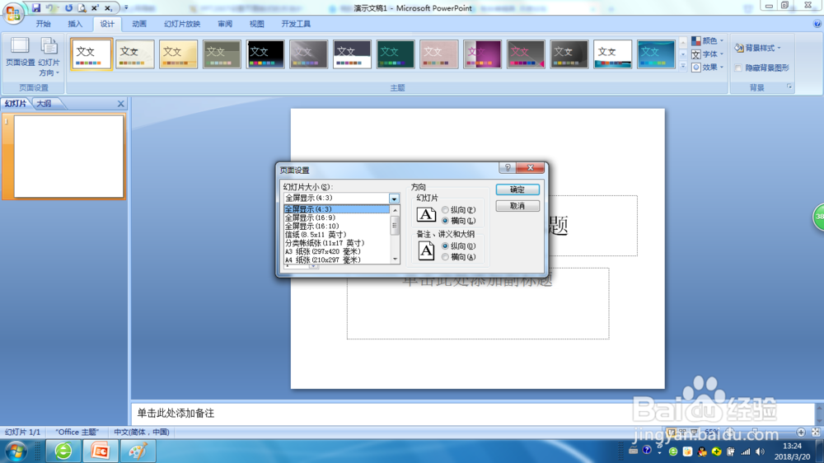Click the notes area 单击此处添加备注
824x463 pixels.
(176, 413)
